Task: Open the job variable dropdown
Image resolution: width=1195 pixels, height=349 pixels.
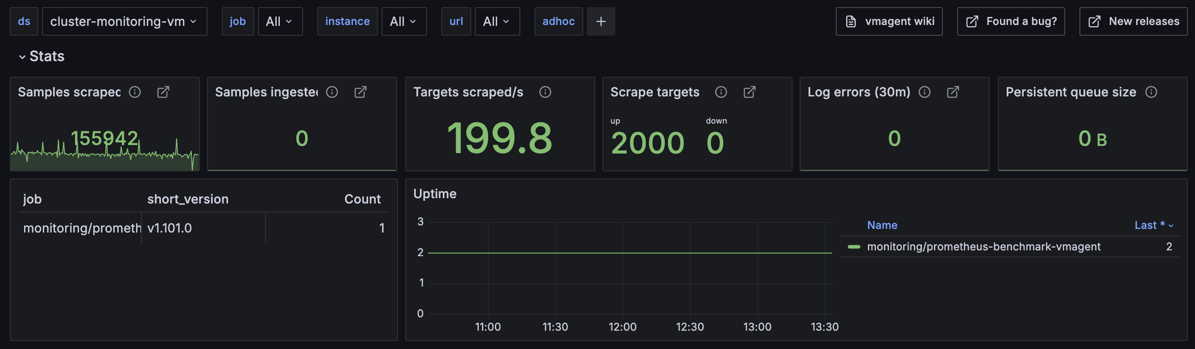Action: (x=280, y=21)
